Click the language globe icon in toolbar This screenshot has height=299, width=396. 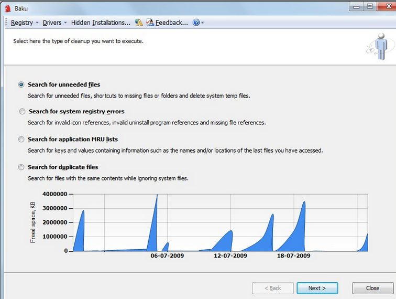[x=139, y=23]
